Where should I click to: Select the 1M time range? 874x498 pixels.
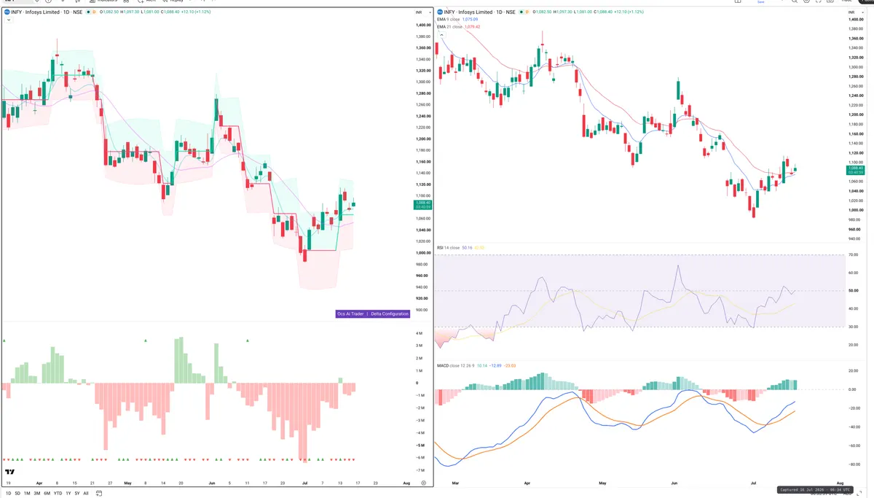point(27,494)
